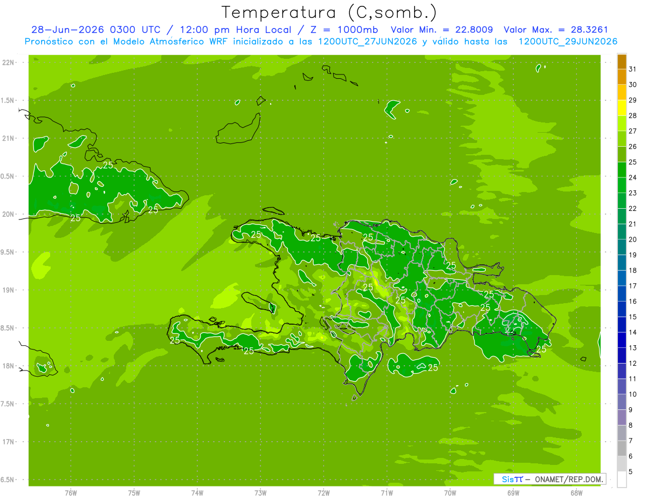Click the 74W longitude axis label

click(197, 493)
